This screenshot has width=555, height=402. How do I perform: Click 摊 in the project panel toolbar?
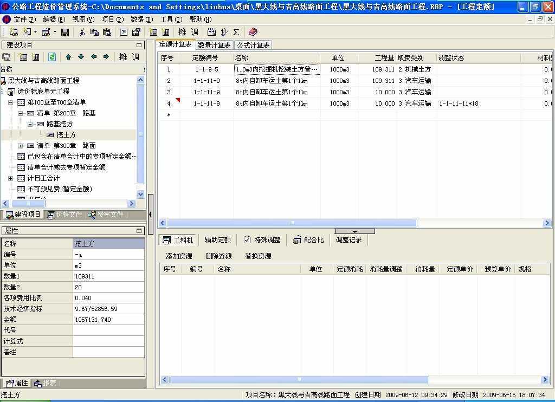click(123, 57)
